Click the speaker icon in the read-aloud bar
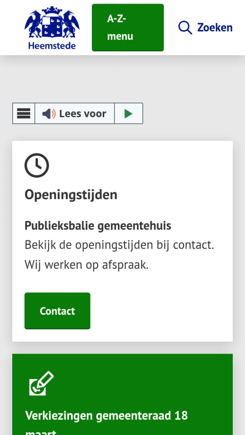Image resolution: width=245 pixels, height=435 pixels. 49,114
